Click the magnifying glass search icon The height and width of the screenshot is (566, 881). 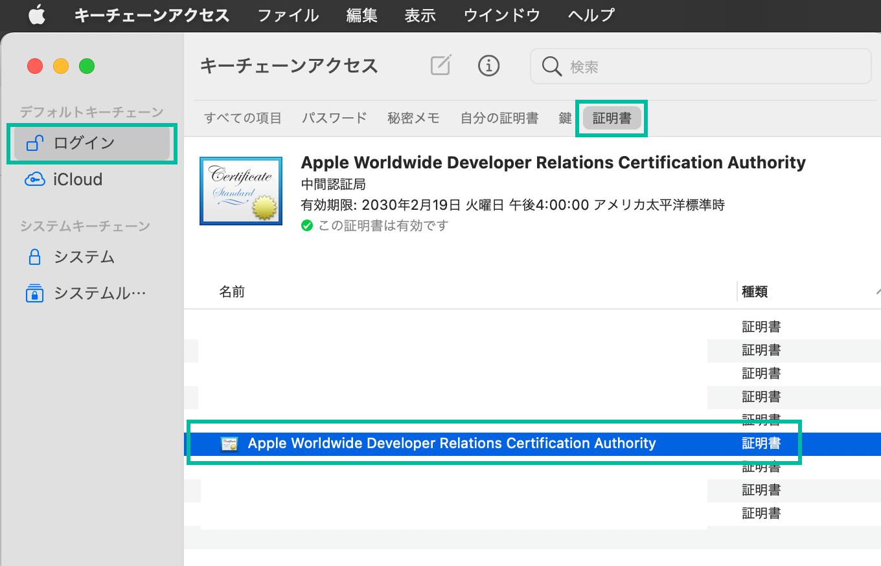pos(552,66)
